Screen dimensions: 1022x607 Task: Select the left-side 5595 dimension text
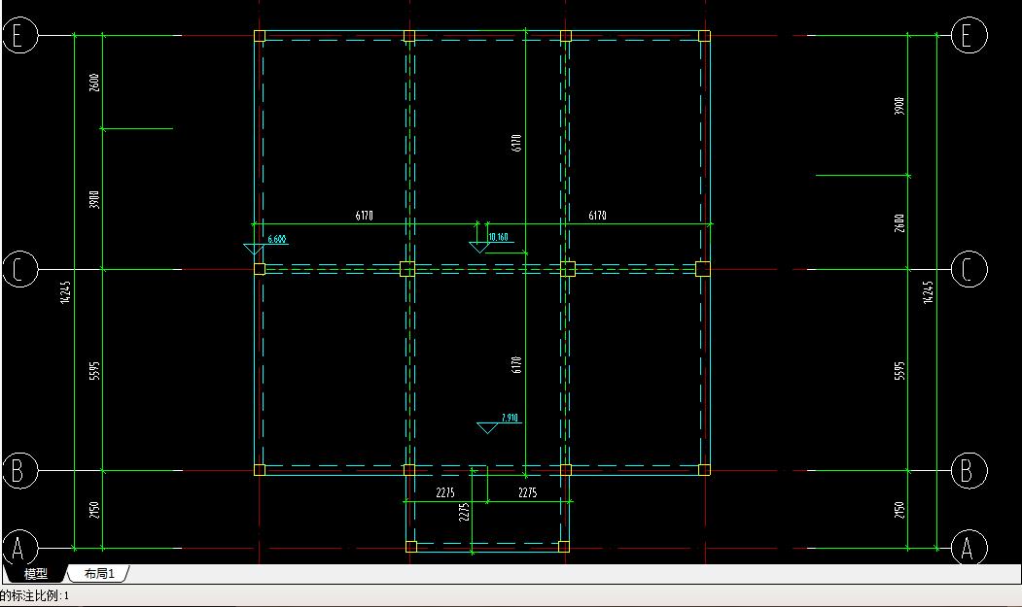pyautogui.click(x=94, y=371)
